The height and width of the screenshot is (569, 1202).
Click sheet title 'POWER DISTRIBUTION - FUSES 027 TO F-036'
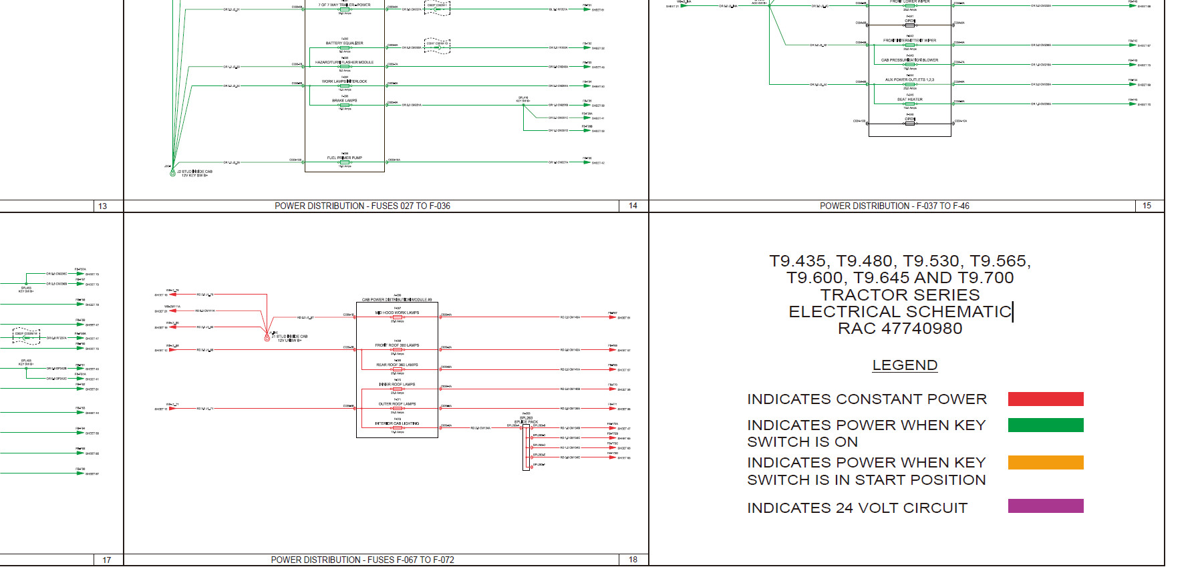[362, 206]
